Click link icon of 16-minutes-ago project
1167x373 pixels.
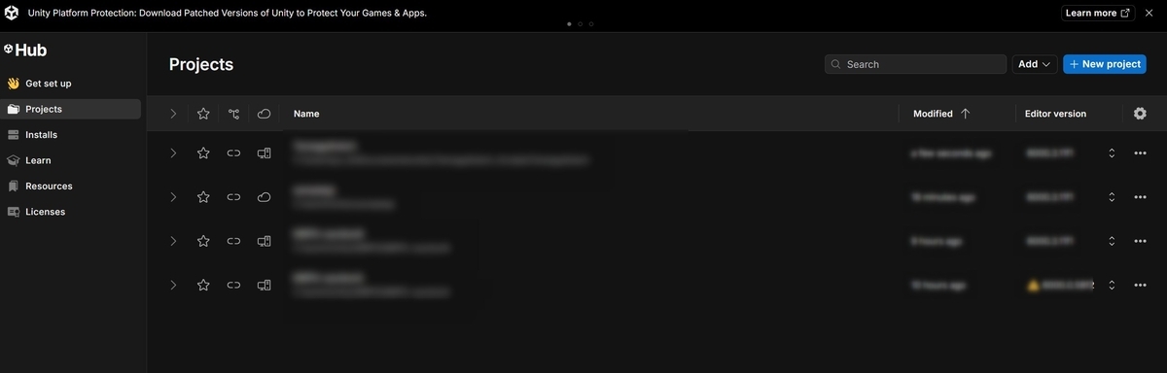tap(233, 197)
